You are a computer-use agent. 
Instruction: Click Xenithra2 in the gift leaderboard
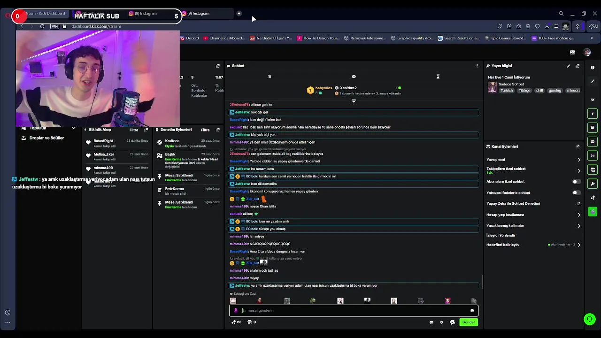tap(348, 88)
